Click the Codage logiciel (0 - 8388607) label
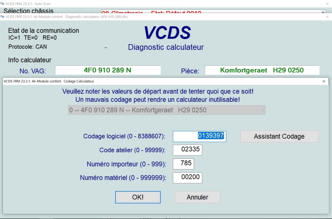332x219 pixels. [x=124, y=136]
